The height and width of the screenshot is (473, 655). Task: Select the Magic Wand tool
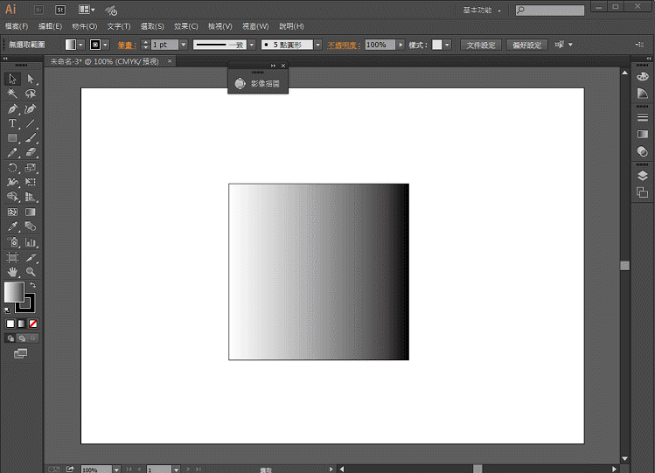[12, 94]
